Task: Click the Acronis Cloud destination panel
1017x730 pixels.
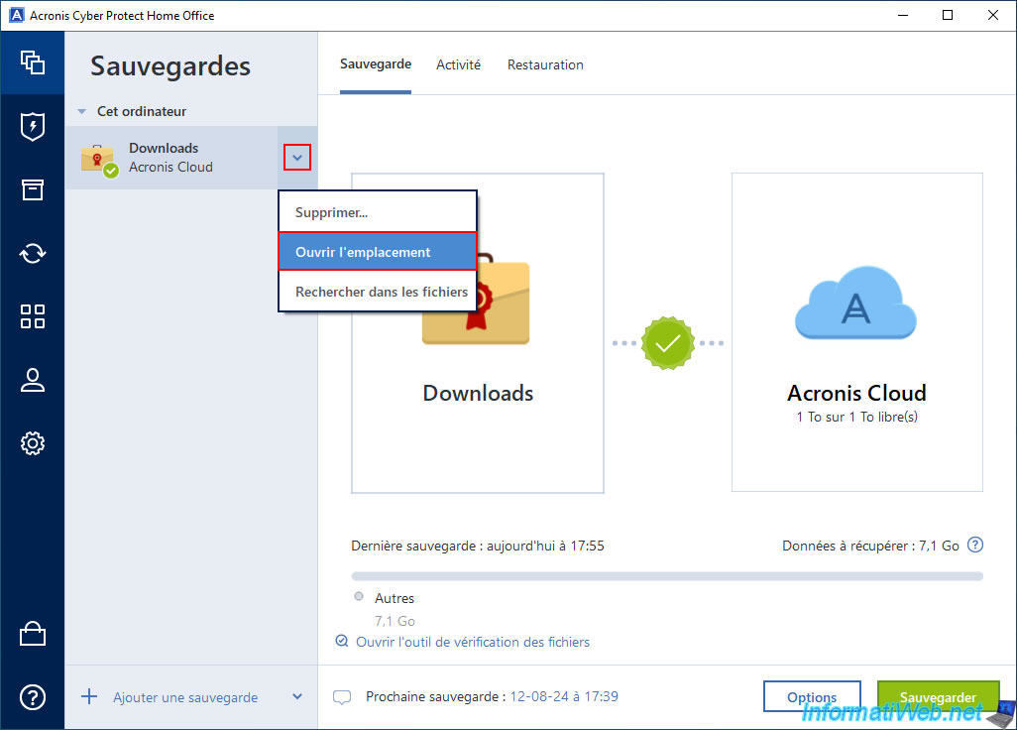Action: (856, 332)
